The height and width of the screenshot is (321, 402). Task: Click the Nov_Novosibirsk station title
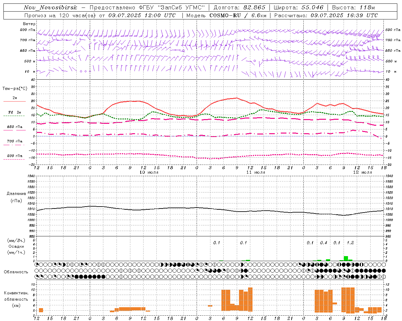pyautogui.click(x=51, y=8)
